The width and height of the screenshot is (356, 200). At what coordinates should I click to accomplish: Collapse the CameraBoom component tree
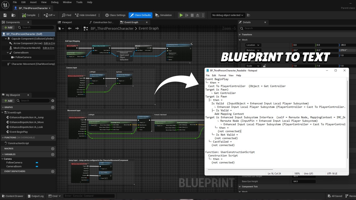7,52
